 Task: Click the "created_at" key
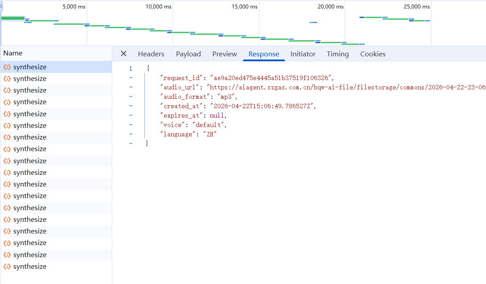[x=182, y=106]
